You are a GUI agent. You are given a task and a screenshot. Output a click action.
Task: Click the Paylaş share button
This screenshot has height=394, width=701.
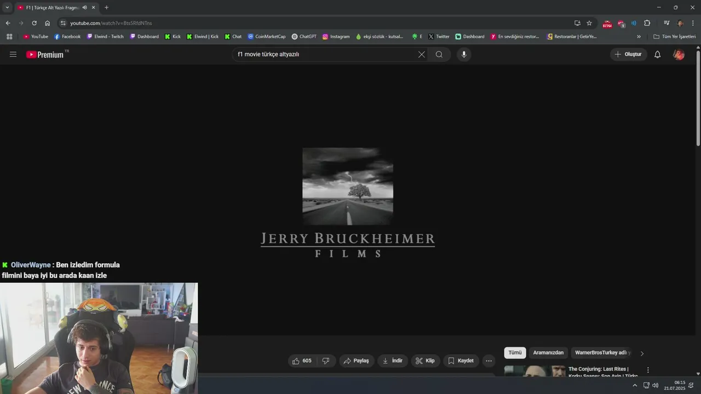tap(357, 361)
